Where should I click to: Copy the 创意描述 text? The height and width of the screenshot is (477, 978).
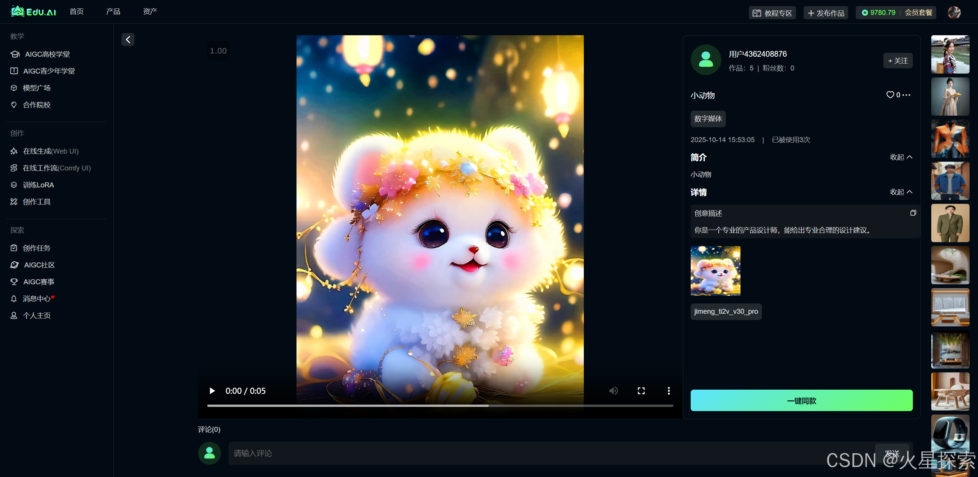(913, 213)
